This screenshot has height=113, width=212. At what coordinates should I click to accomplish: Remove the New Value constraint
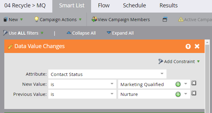click(x=194, y=83)
